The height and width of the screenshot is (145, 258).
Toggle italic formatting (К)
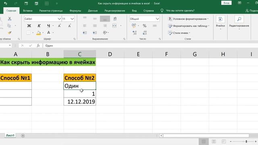click(39, 26)
